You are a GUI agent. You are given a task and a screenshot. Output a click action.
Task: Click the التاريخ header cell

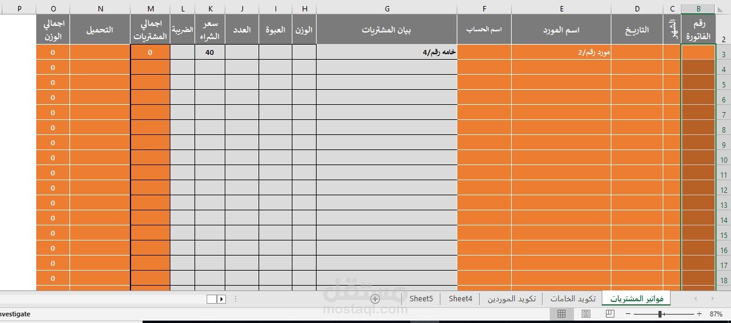pyautogui.click(x=637, y=30)
